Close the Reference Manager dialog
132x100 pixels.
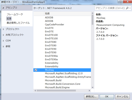[127, 2]
